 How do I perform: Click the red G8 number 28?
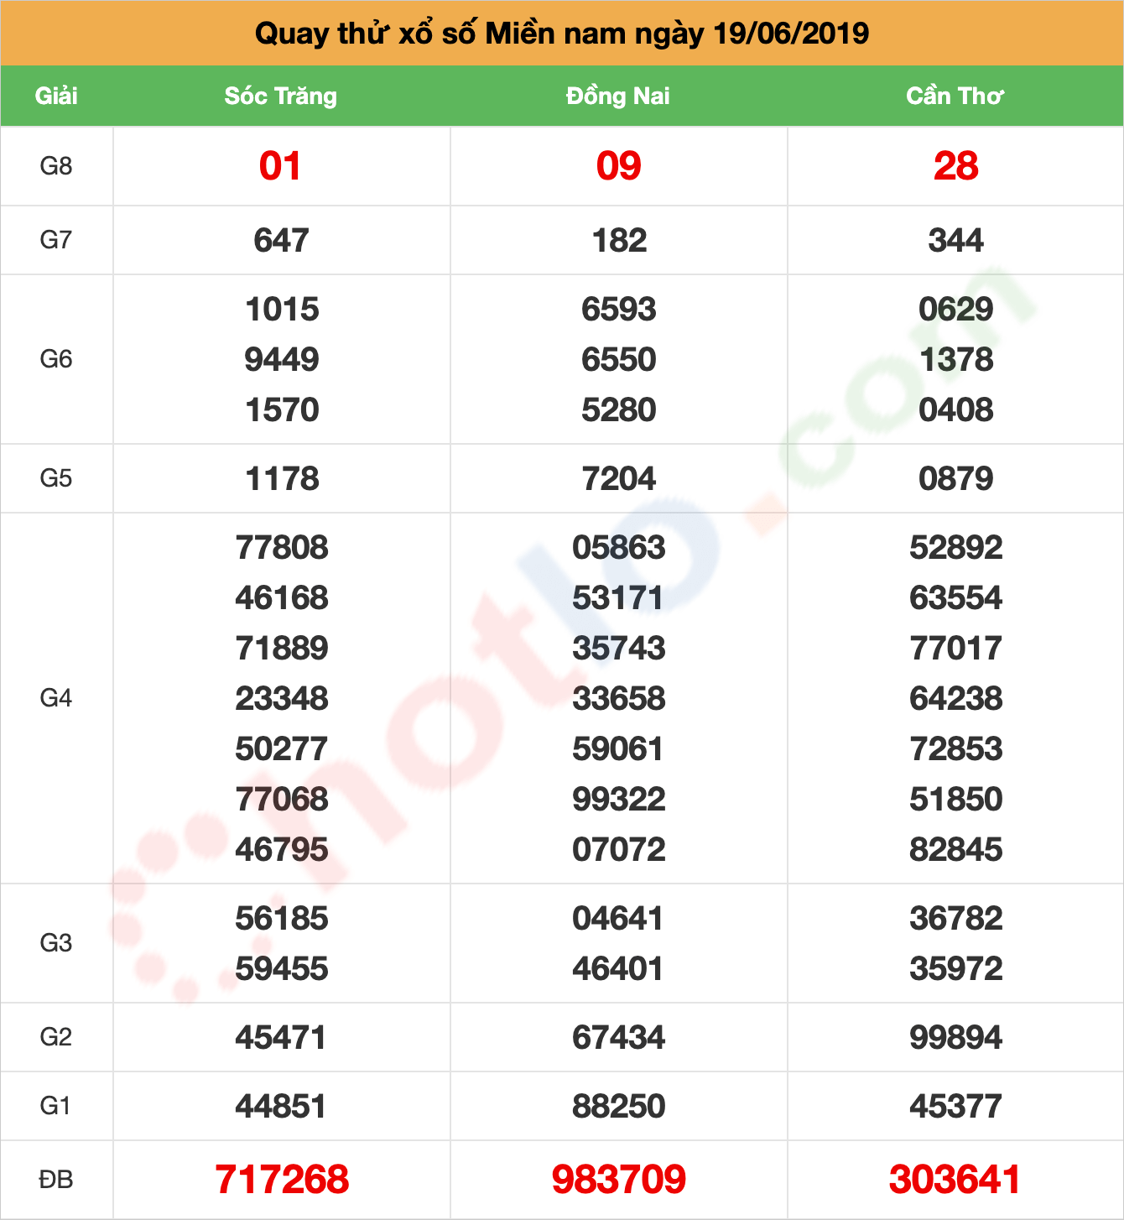956,166
